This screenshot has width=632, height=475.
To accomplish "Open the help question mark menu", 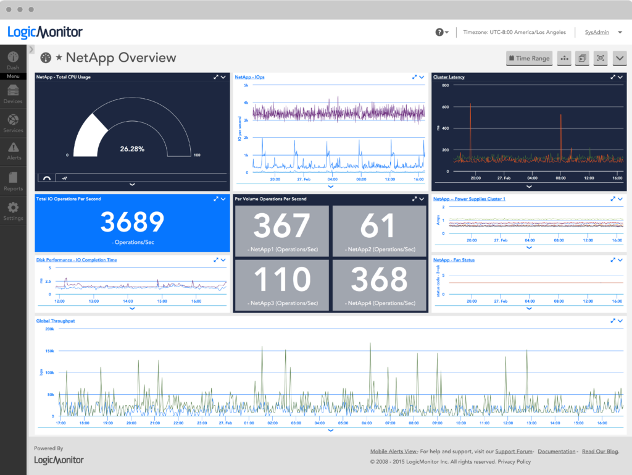I will point(440,31).
